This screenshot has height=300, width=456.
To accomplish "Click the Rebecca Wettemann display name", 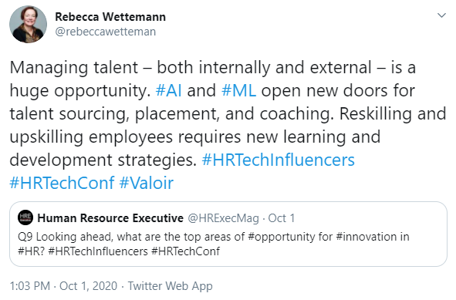I will [110, 17].
